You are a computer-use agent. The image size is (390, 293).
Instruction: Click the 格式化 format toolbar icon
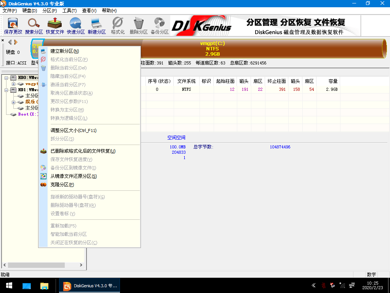pos(118,26)
